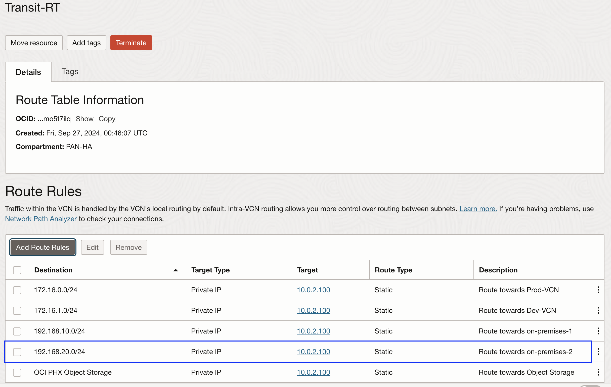Select the Details tab
This screenshot has width=611, height=387.
click(x=28, y=72)
